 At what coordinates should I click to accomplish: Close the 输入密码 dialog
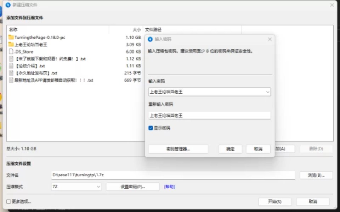(270, 39)
